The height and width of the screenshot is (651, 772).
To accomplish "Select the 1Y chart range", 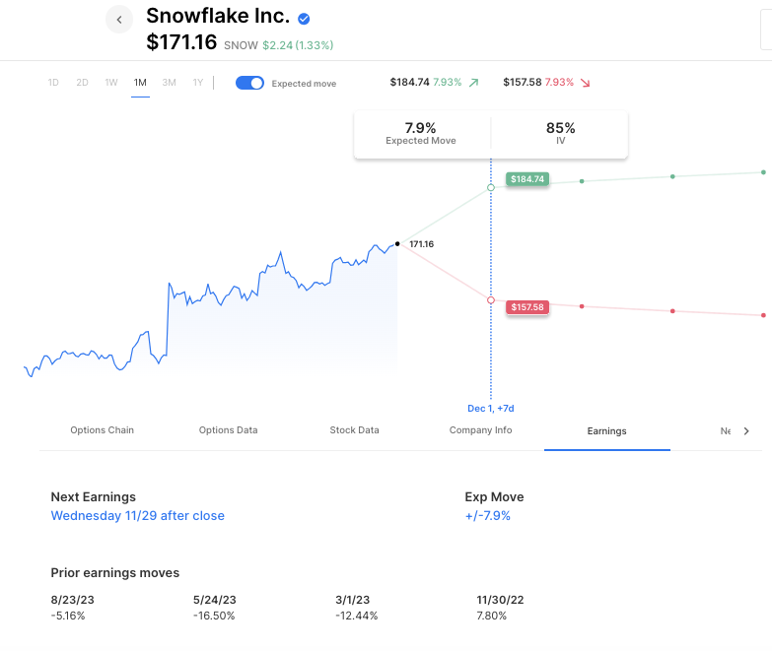I will (198, 83).
